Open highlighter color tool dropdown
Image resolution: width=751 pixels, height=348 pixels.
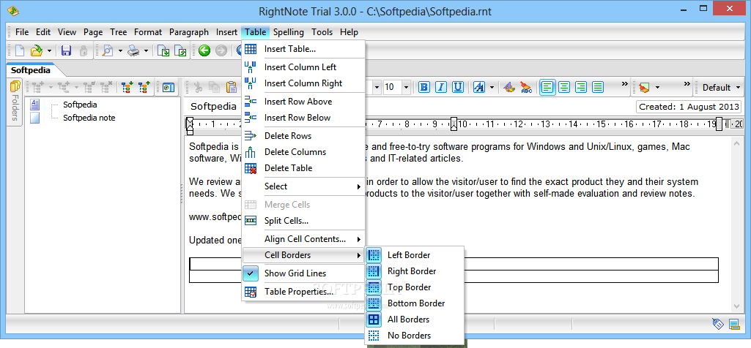coord(658,88)
